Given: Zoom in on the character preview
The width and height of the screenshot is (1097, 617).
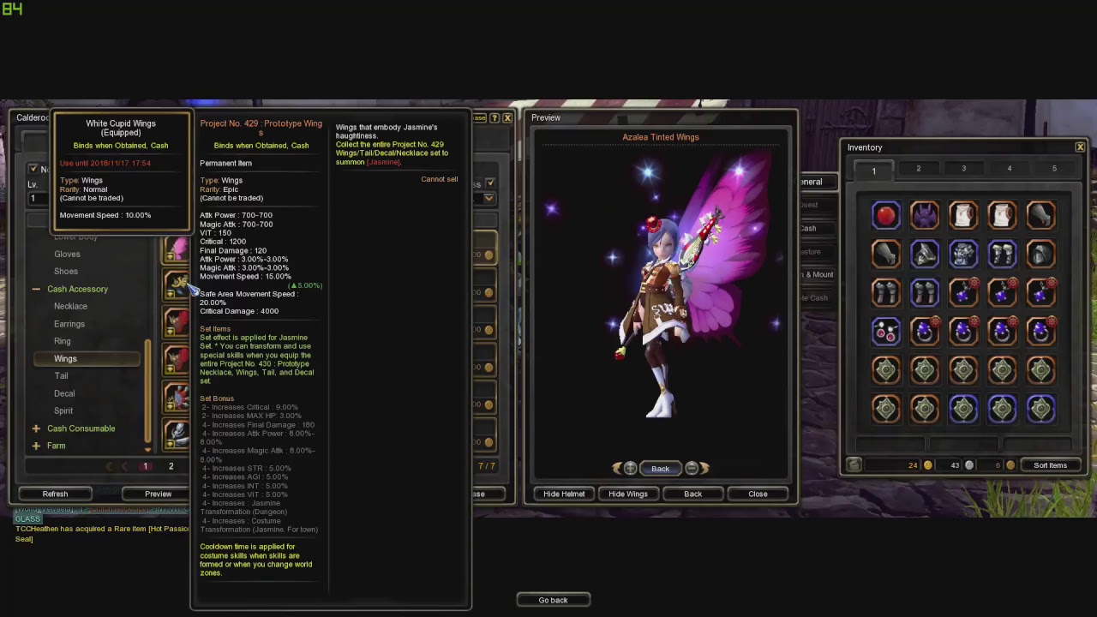Looking at the screenshot, I should [630, 468].
